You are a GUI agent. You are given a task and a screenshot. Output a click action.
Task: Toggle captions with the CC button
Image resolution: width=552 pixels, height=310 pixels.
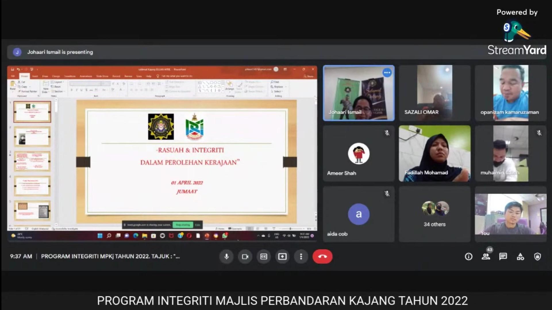(264, 256)
